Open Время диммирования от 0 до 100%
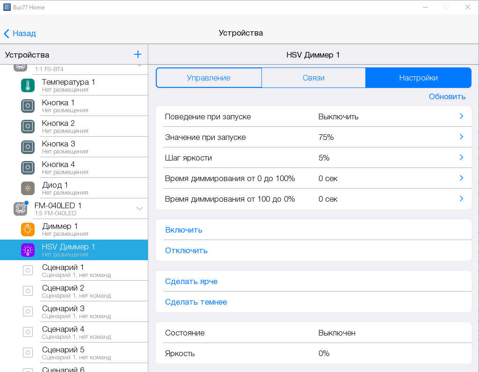Screen dimensions: 479x372 point(313,178)
